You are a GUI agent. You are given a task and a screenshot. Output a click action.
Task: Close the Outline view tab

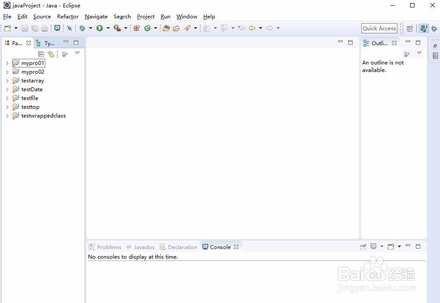394,43
